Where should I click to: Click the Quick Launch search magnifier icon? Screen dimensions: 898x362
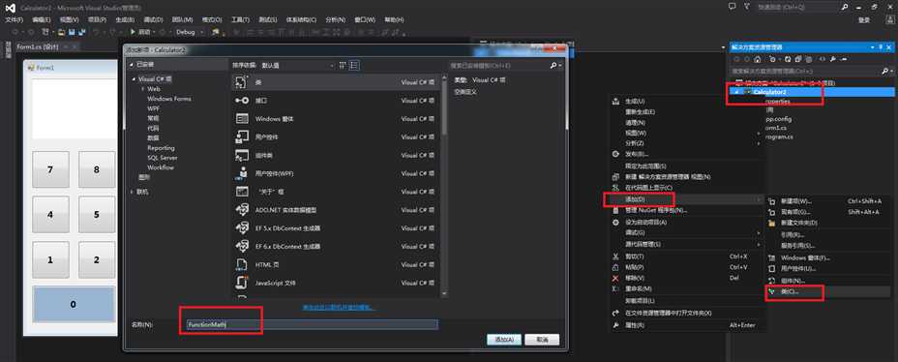[x=845, y=7]
